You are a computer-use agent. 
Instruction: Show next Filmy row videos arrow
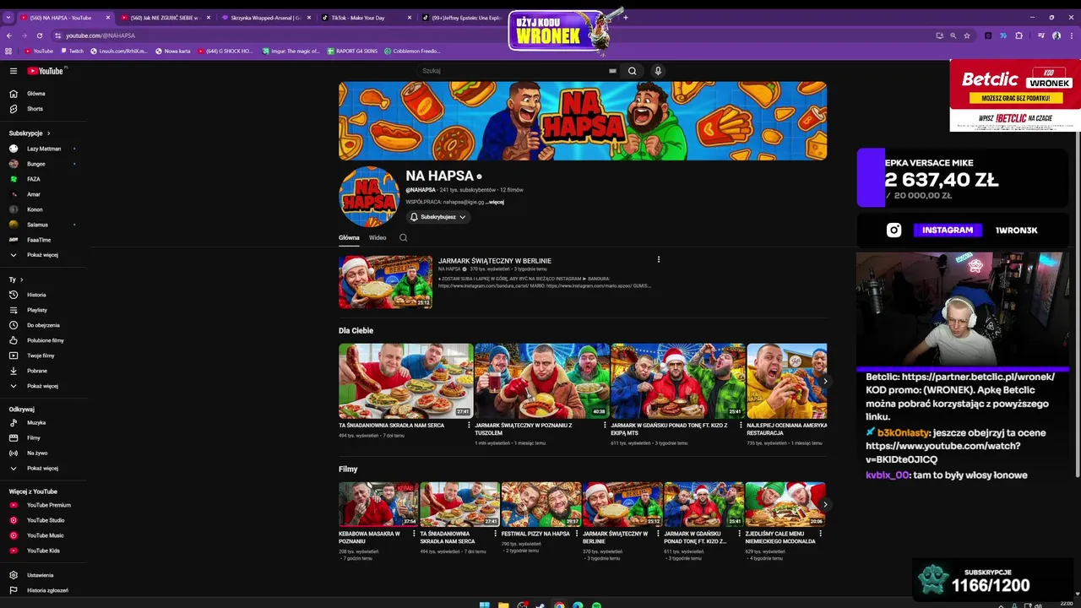point(825,505)
